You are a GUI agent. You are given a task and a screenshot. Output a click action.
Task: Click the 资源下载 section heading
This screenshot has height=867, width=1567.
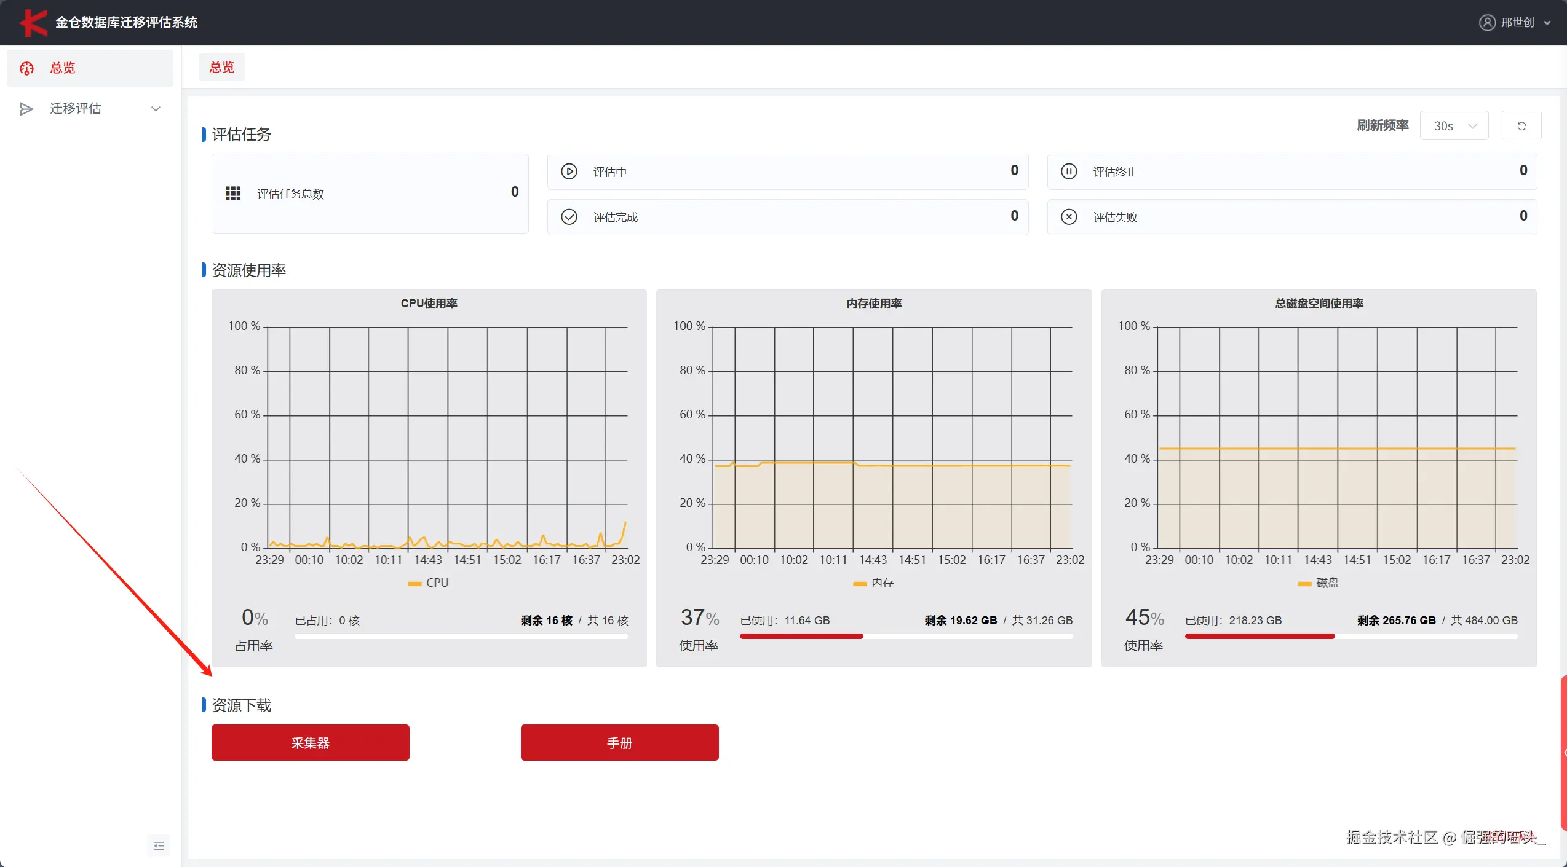coord(242,705)
